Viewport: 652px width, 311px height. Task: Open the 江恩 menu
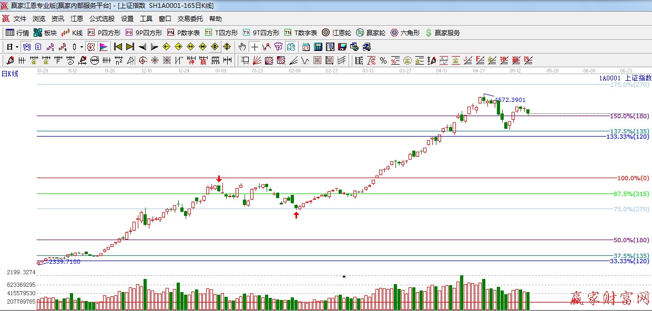coord(77,19)
